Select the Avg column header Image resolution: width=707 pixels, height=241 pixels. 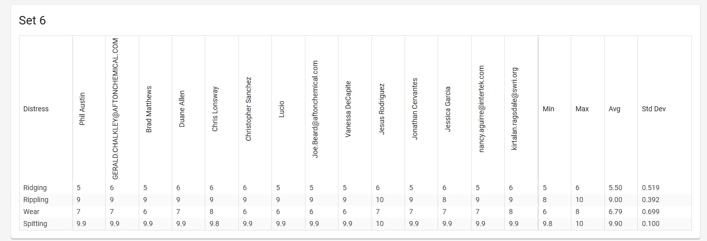(614, 109)
